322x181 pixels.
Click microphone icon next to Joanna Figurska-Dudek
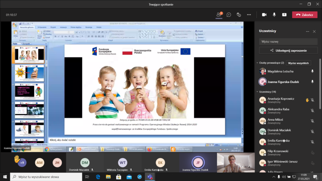pos(312,82)
